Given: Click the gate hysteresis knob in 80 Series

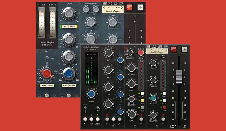Looking at the screenshot, I should 112,22.
